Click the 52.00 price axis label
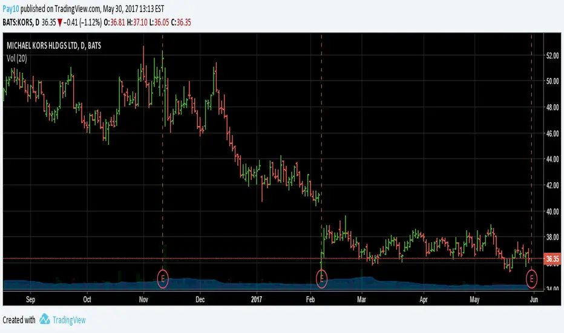This screenshot has height=333, width=564. pos(553,56)
